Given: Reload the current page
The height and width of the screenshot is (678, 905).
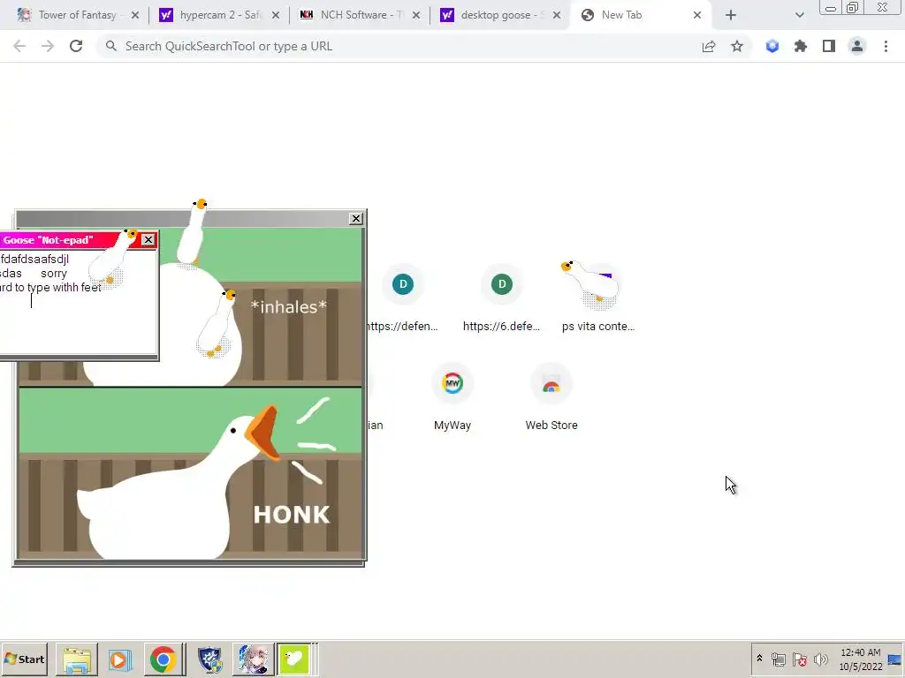Looking at the screenshot, I should click(76, 46).
